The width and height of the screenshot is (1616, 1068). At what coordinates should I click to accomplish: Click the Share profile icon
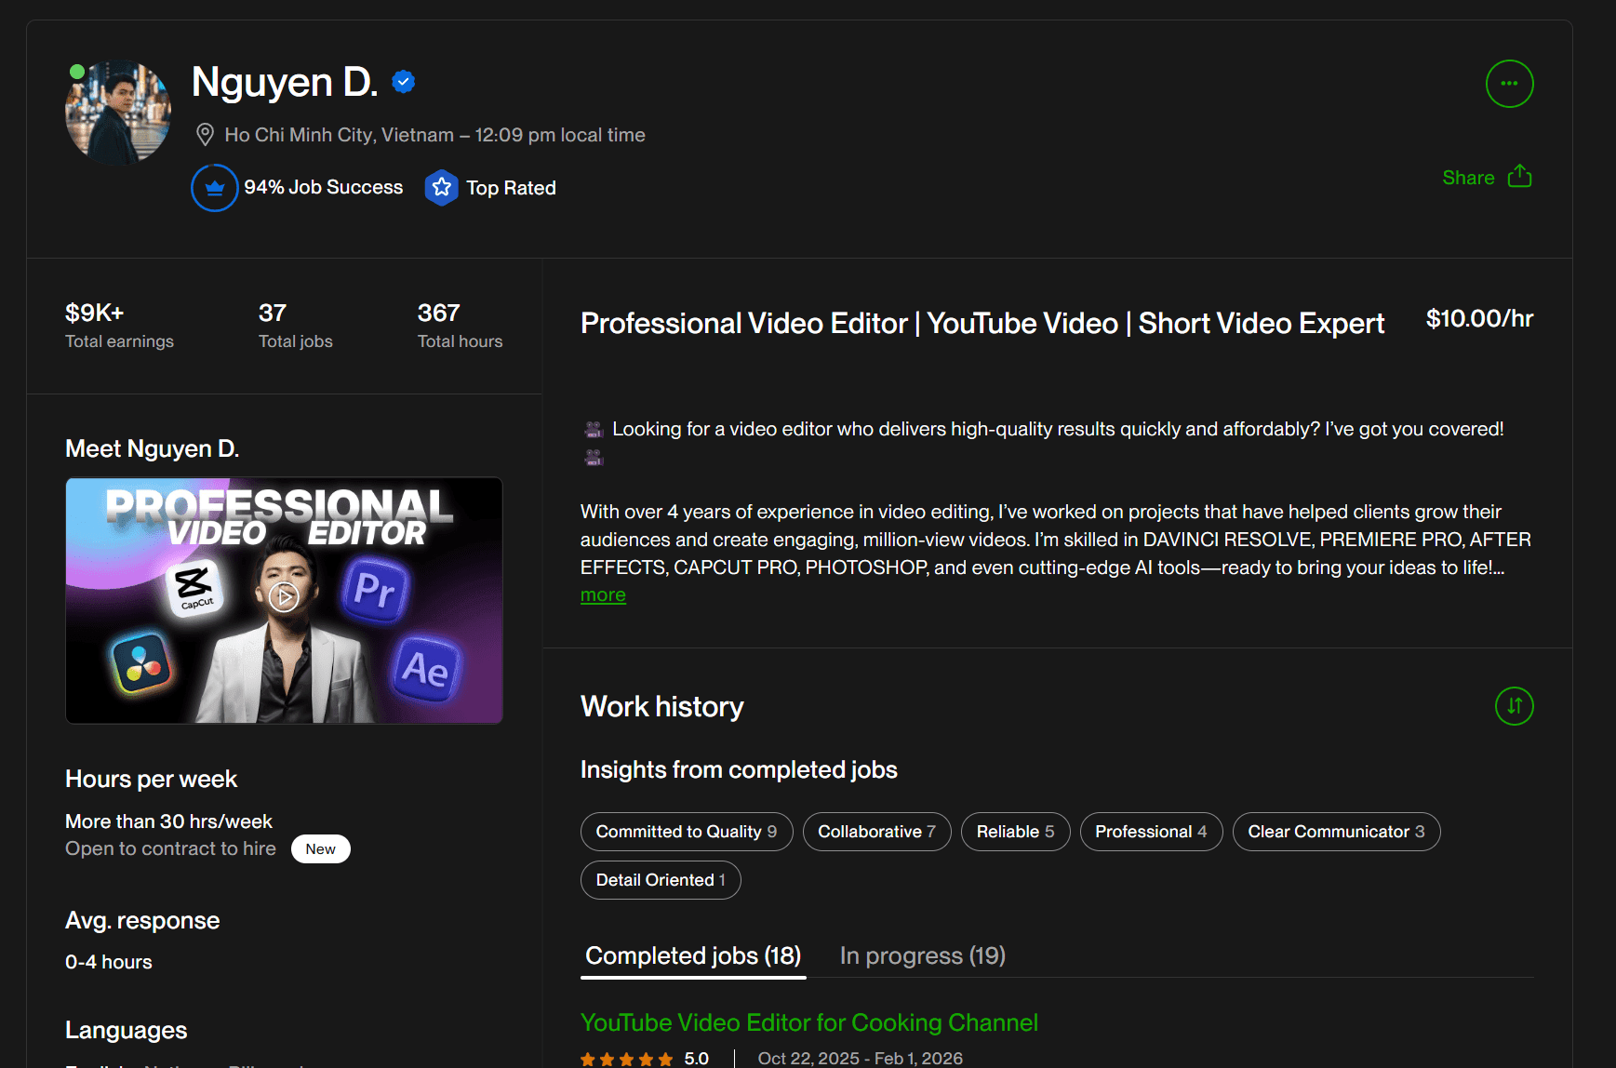(1519, 177)
